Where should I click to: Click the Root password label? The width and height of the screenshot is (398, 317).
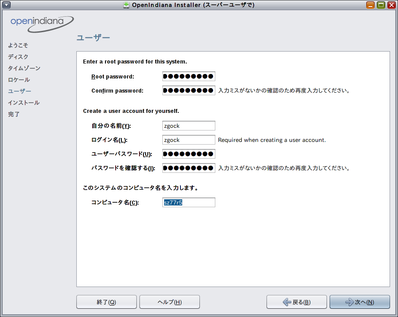coord(113,77)
